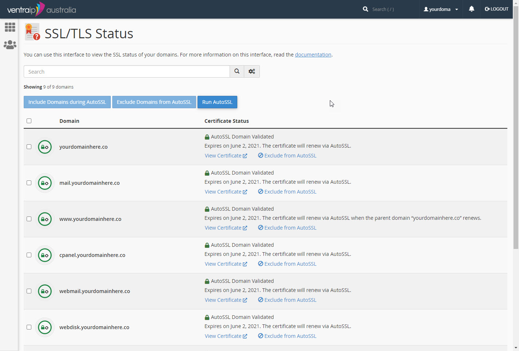Exclude cpanel.yourdomainhere.co from AutoSSL
This screenshot has width=519, height=351.
(287, 264)
